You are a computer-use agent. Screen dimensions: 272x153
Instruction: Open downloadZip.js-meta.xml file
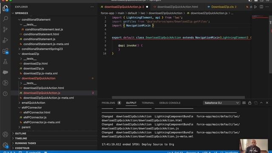click(40, 73)
